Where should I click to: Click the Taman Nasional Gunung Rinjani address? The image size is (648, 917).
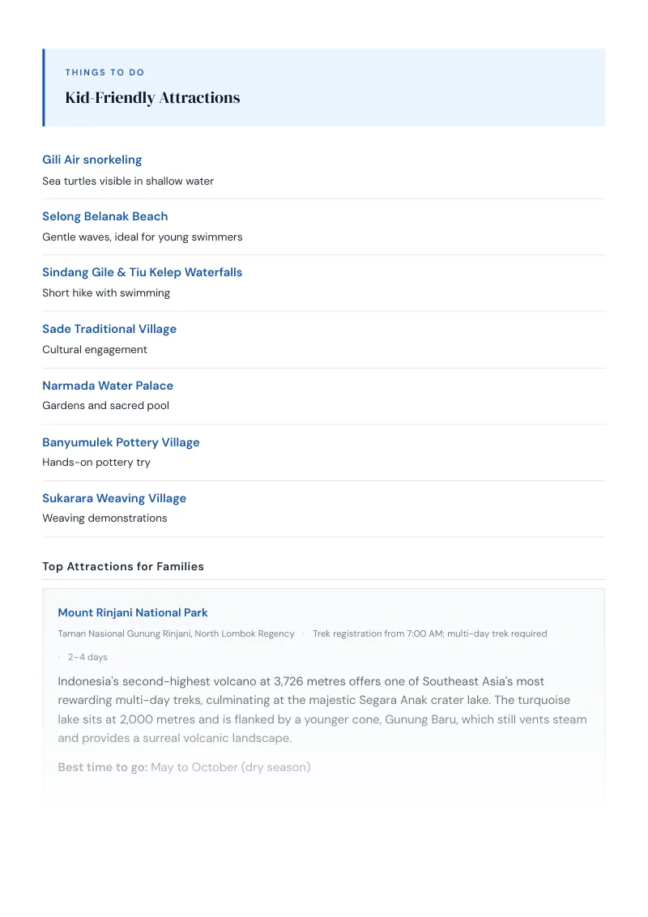coord(176,633)
